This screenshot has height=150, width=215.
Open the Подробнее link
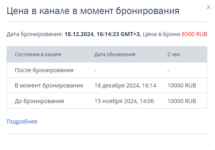(22, 122)
